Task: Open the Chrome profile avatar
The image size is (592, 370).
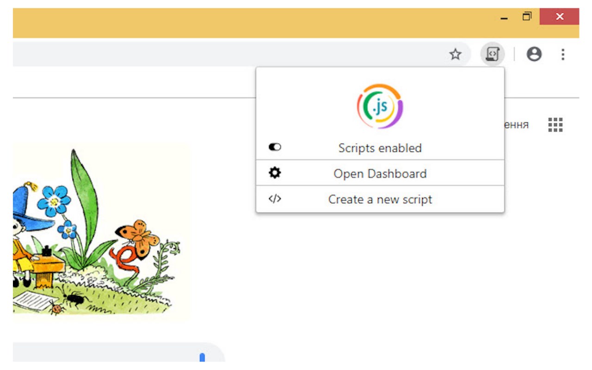Action: pos(534,55)
